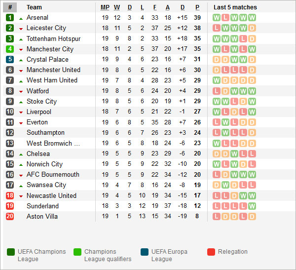Screen dimensions: 296x270
Task: Click green up arrow beside Tottenham Hotspur
Action: tap(21, 39)
